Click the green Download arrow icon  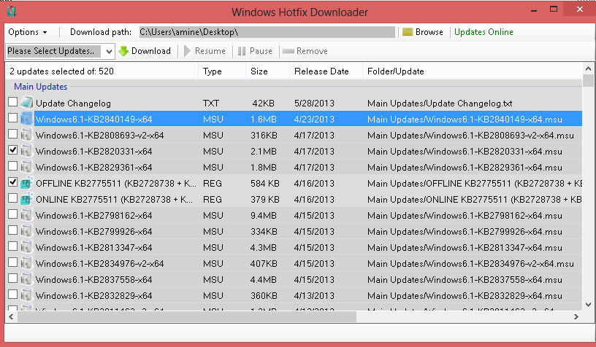123,51
